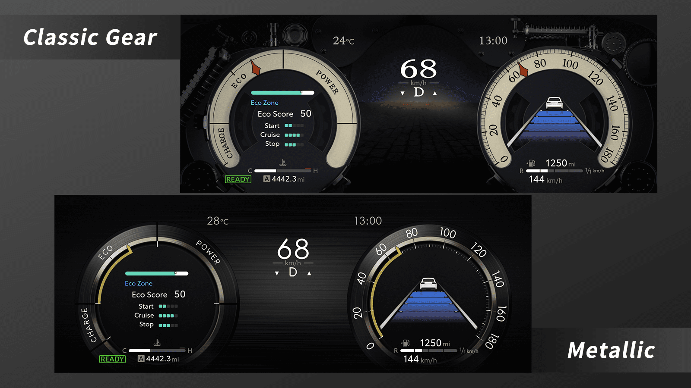Click the white car icon in Classic Gear

[554, 103]
